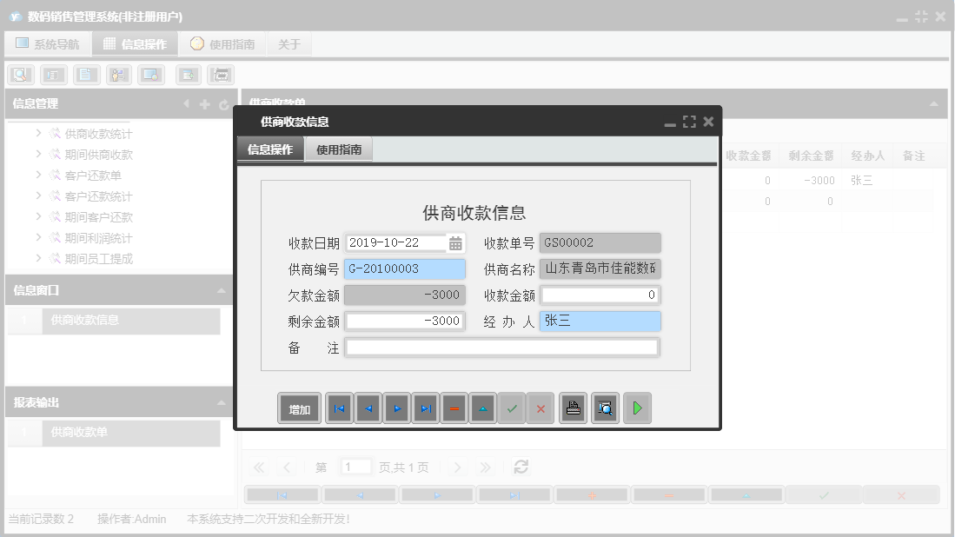The width and height of the screenshot is (955, 537).
Task: Cancel changes with the red X icon
Action: tap(541, 408)
